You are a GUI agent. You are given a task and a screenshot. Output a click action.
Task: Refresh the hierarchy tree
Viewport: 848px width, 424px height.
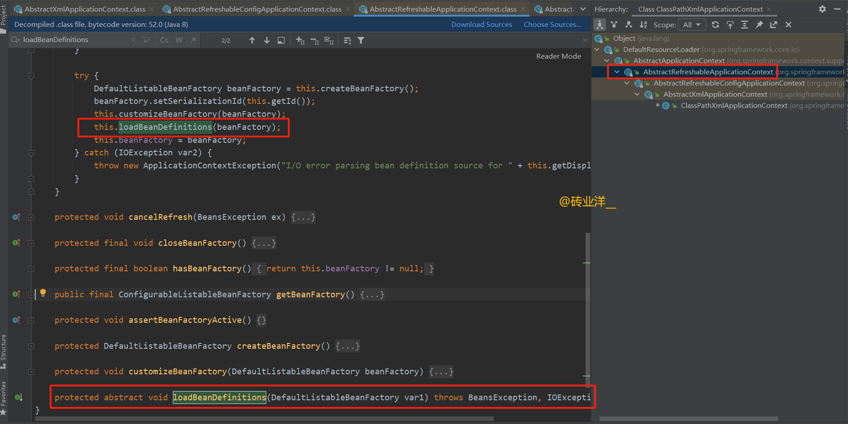click(x=715, y=25)
